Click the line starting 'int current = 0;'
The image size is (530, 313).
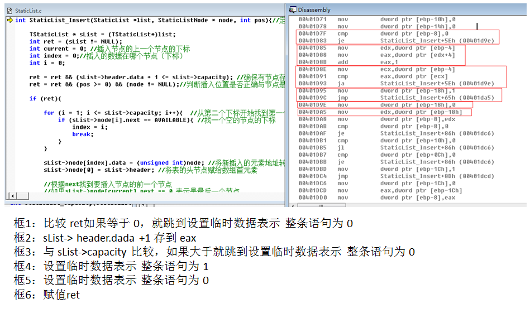pyautogui.click(x=109, y=49)
